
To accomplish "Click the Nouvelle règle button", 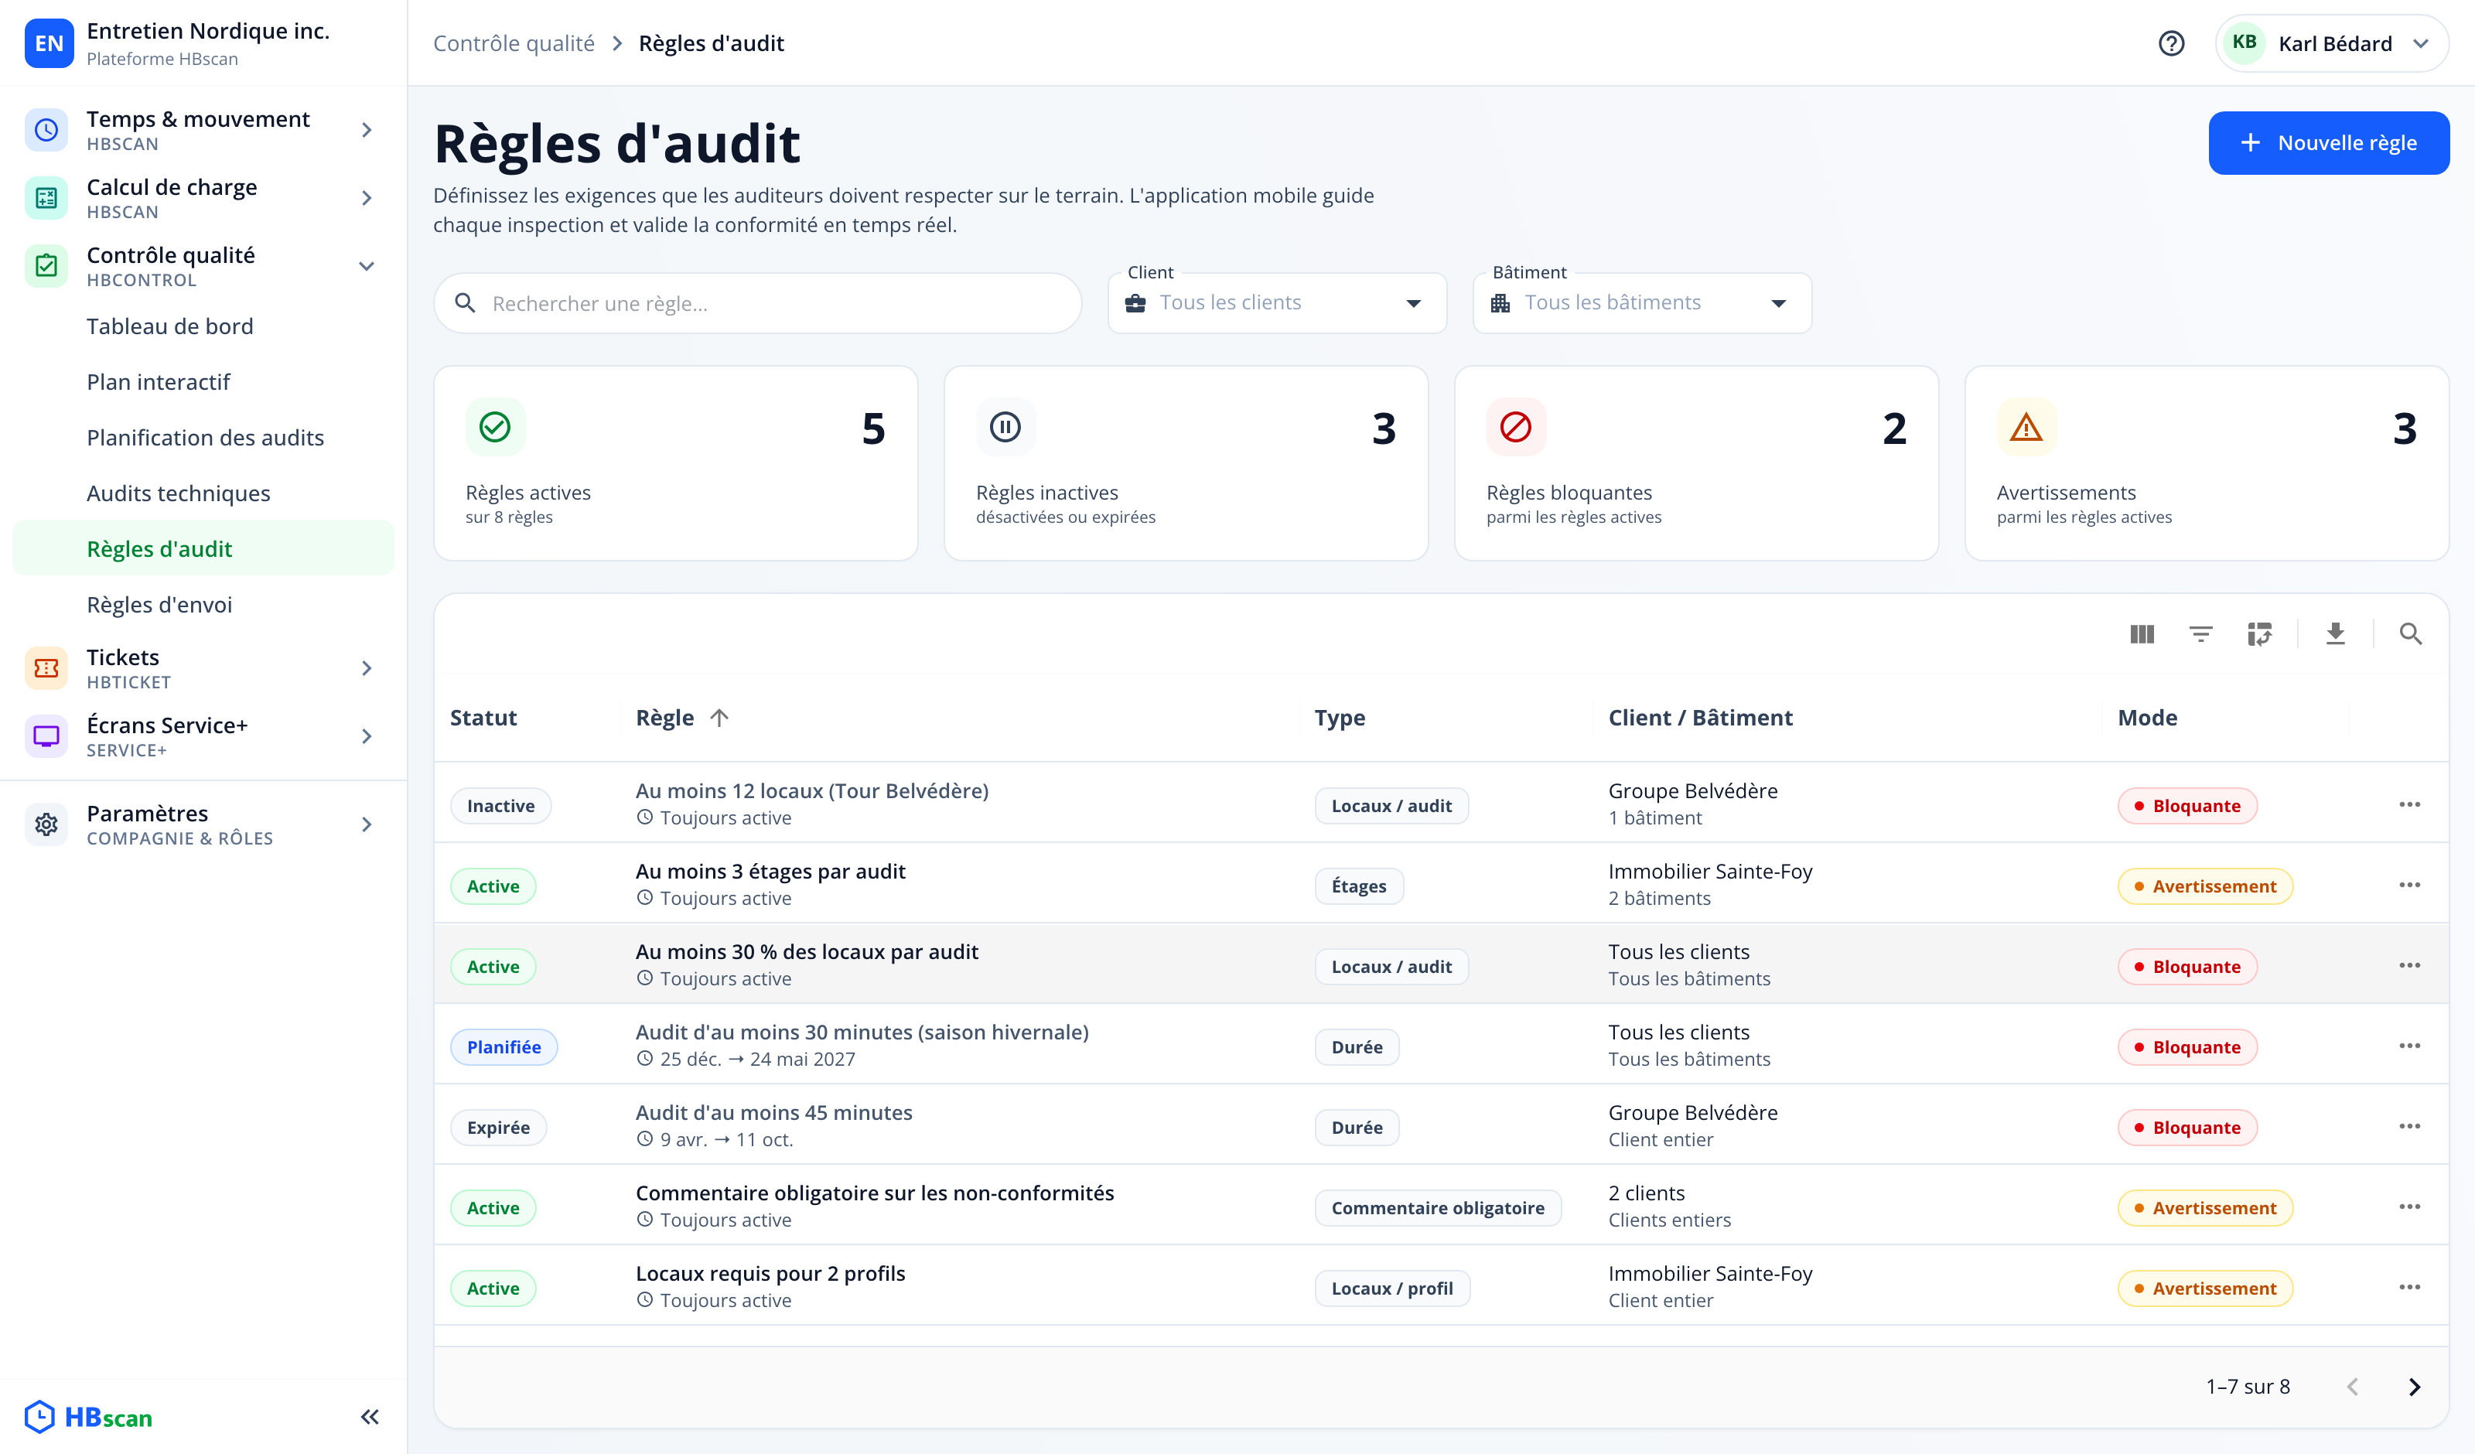I will point(2329,142).
